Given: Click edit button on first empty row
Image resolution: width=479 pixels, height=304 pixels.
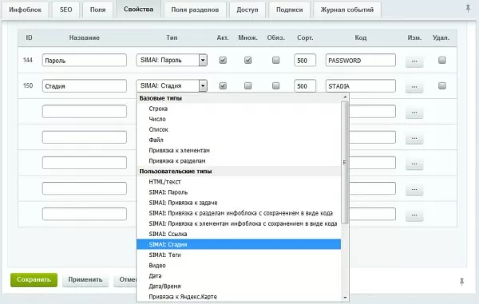Looking at the screenshot, I should coord(414,113).
